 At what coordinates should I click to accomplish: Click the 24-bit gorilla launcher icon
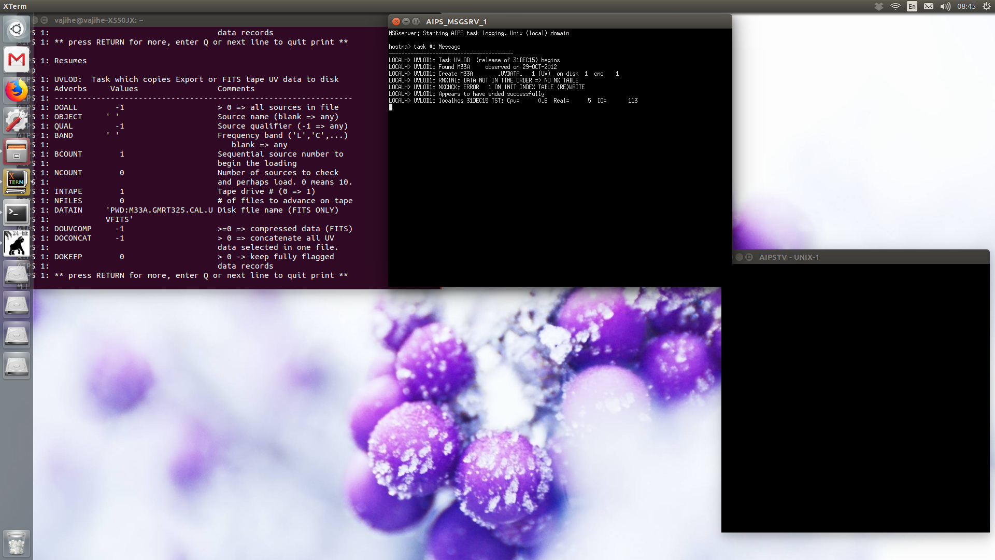pos(17,243)
